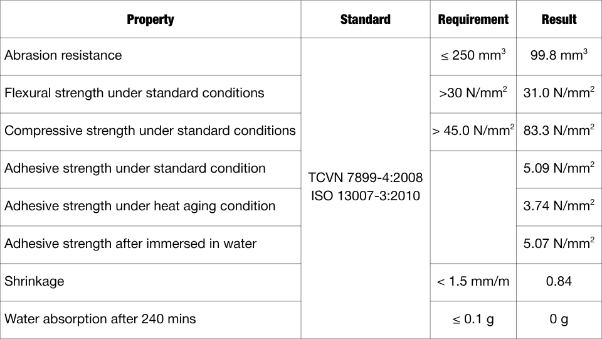
Task: Select the 99.8 mm³ result cell
Action: pos(559,55)
